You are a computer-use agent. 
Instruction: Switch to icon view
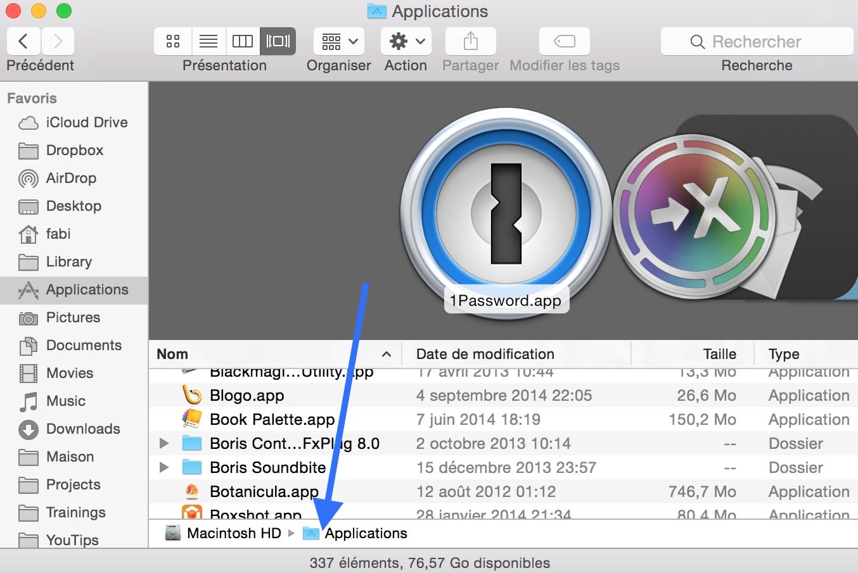pyautogui.click(x=173, y=42)
